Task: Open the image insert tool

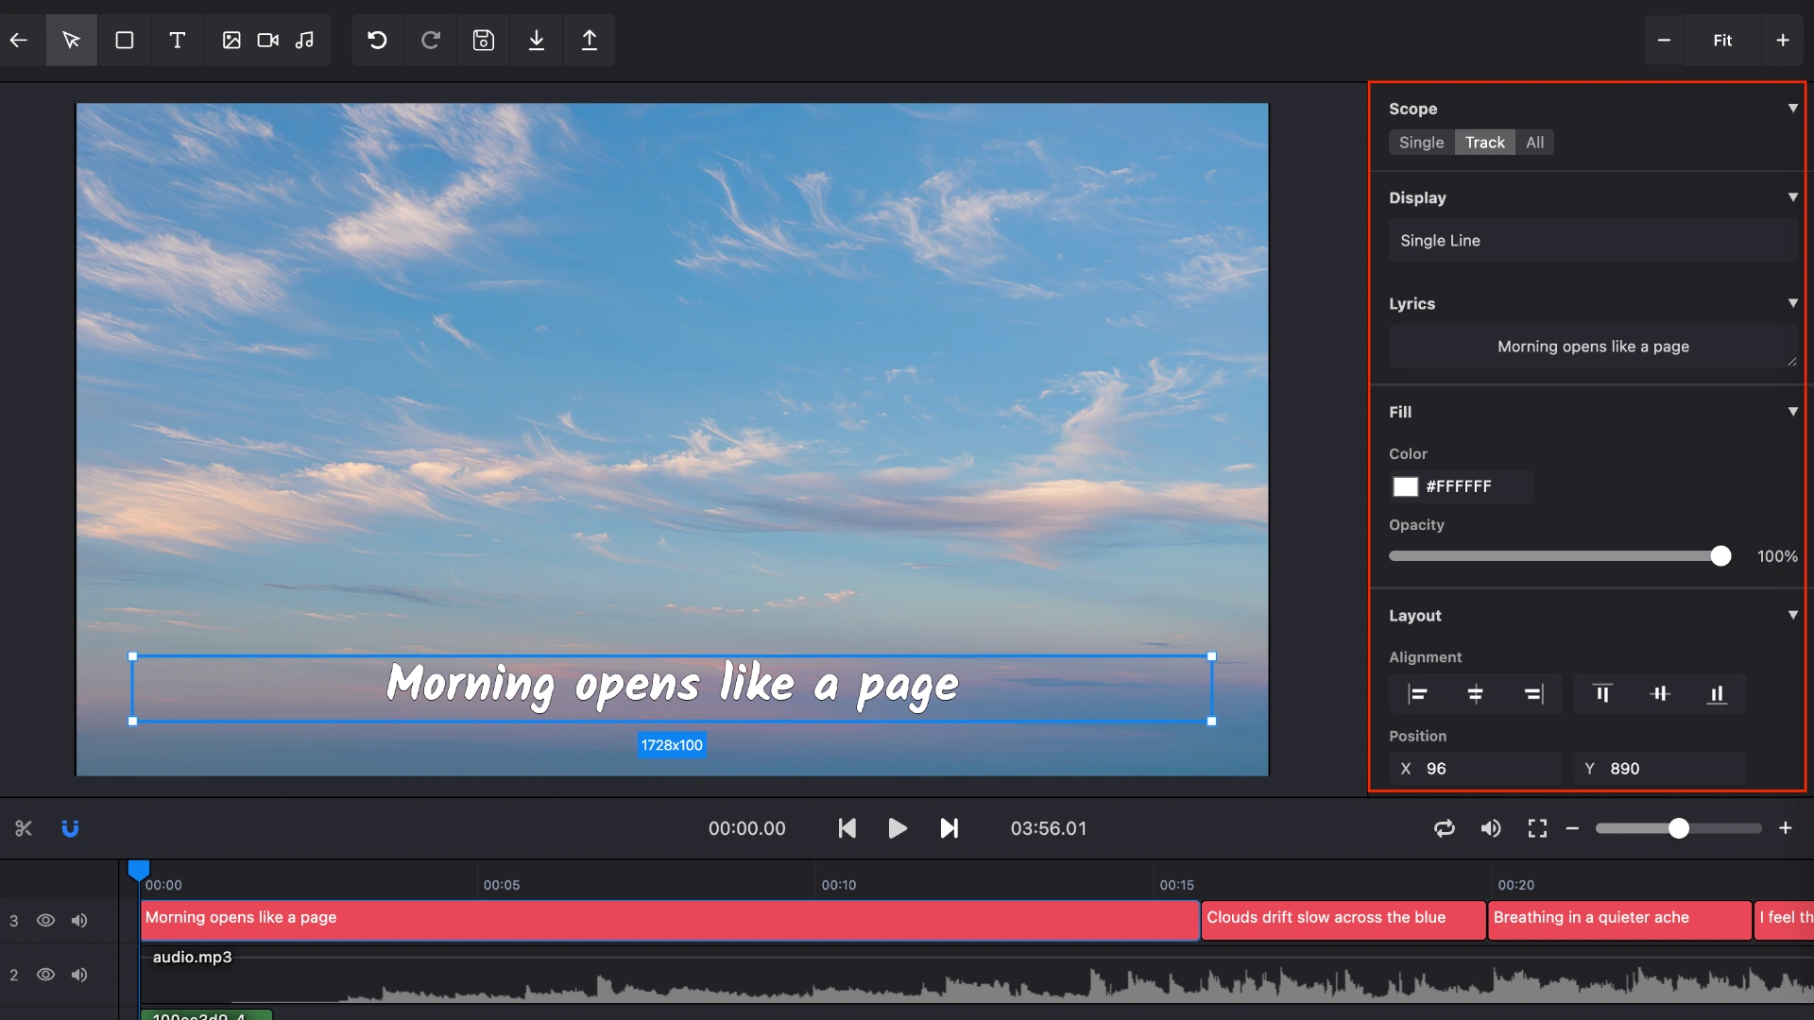Action: point(232,40)
